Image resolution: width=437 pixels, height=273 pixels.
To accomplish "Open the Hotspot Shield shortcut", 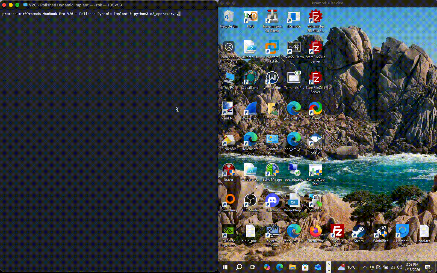I will pos(402,236).
